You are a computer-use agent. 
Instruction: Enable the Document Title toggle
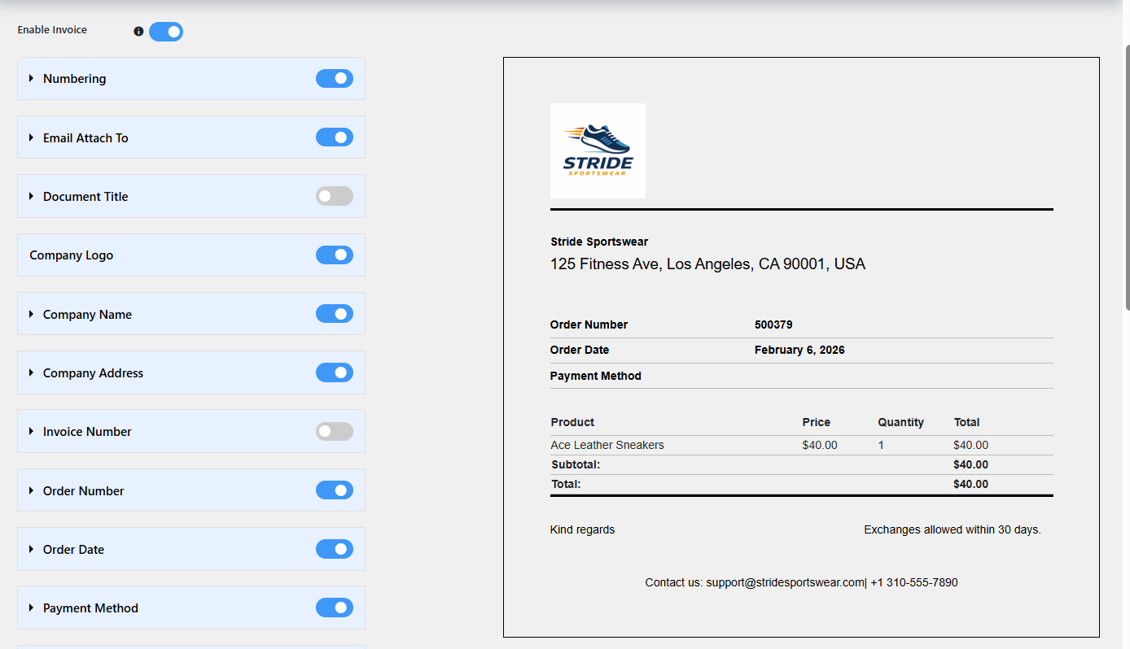coord(335,196)
